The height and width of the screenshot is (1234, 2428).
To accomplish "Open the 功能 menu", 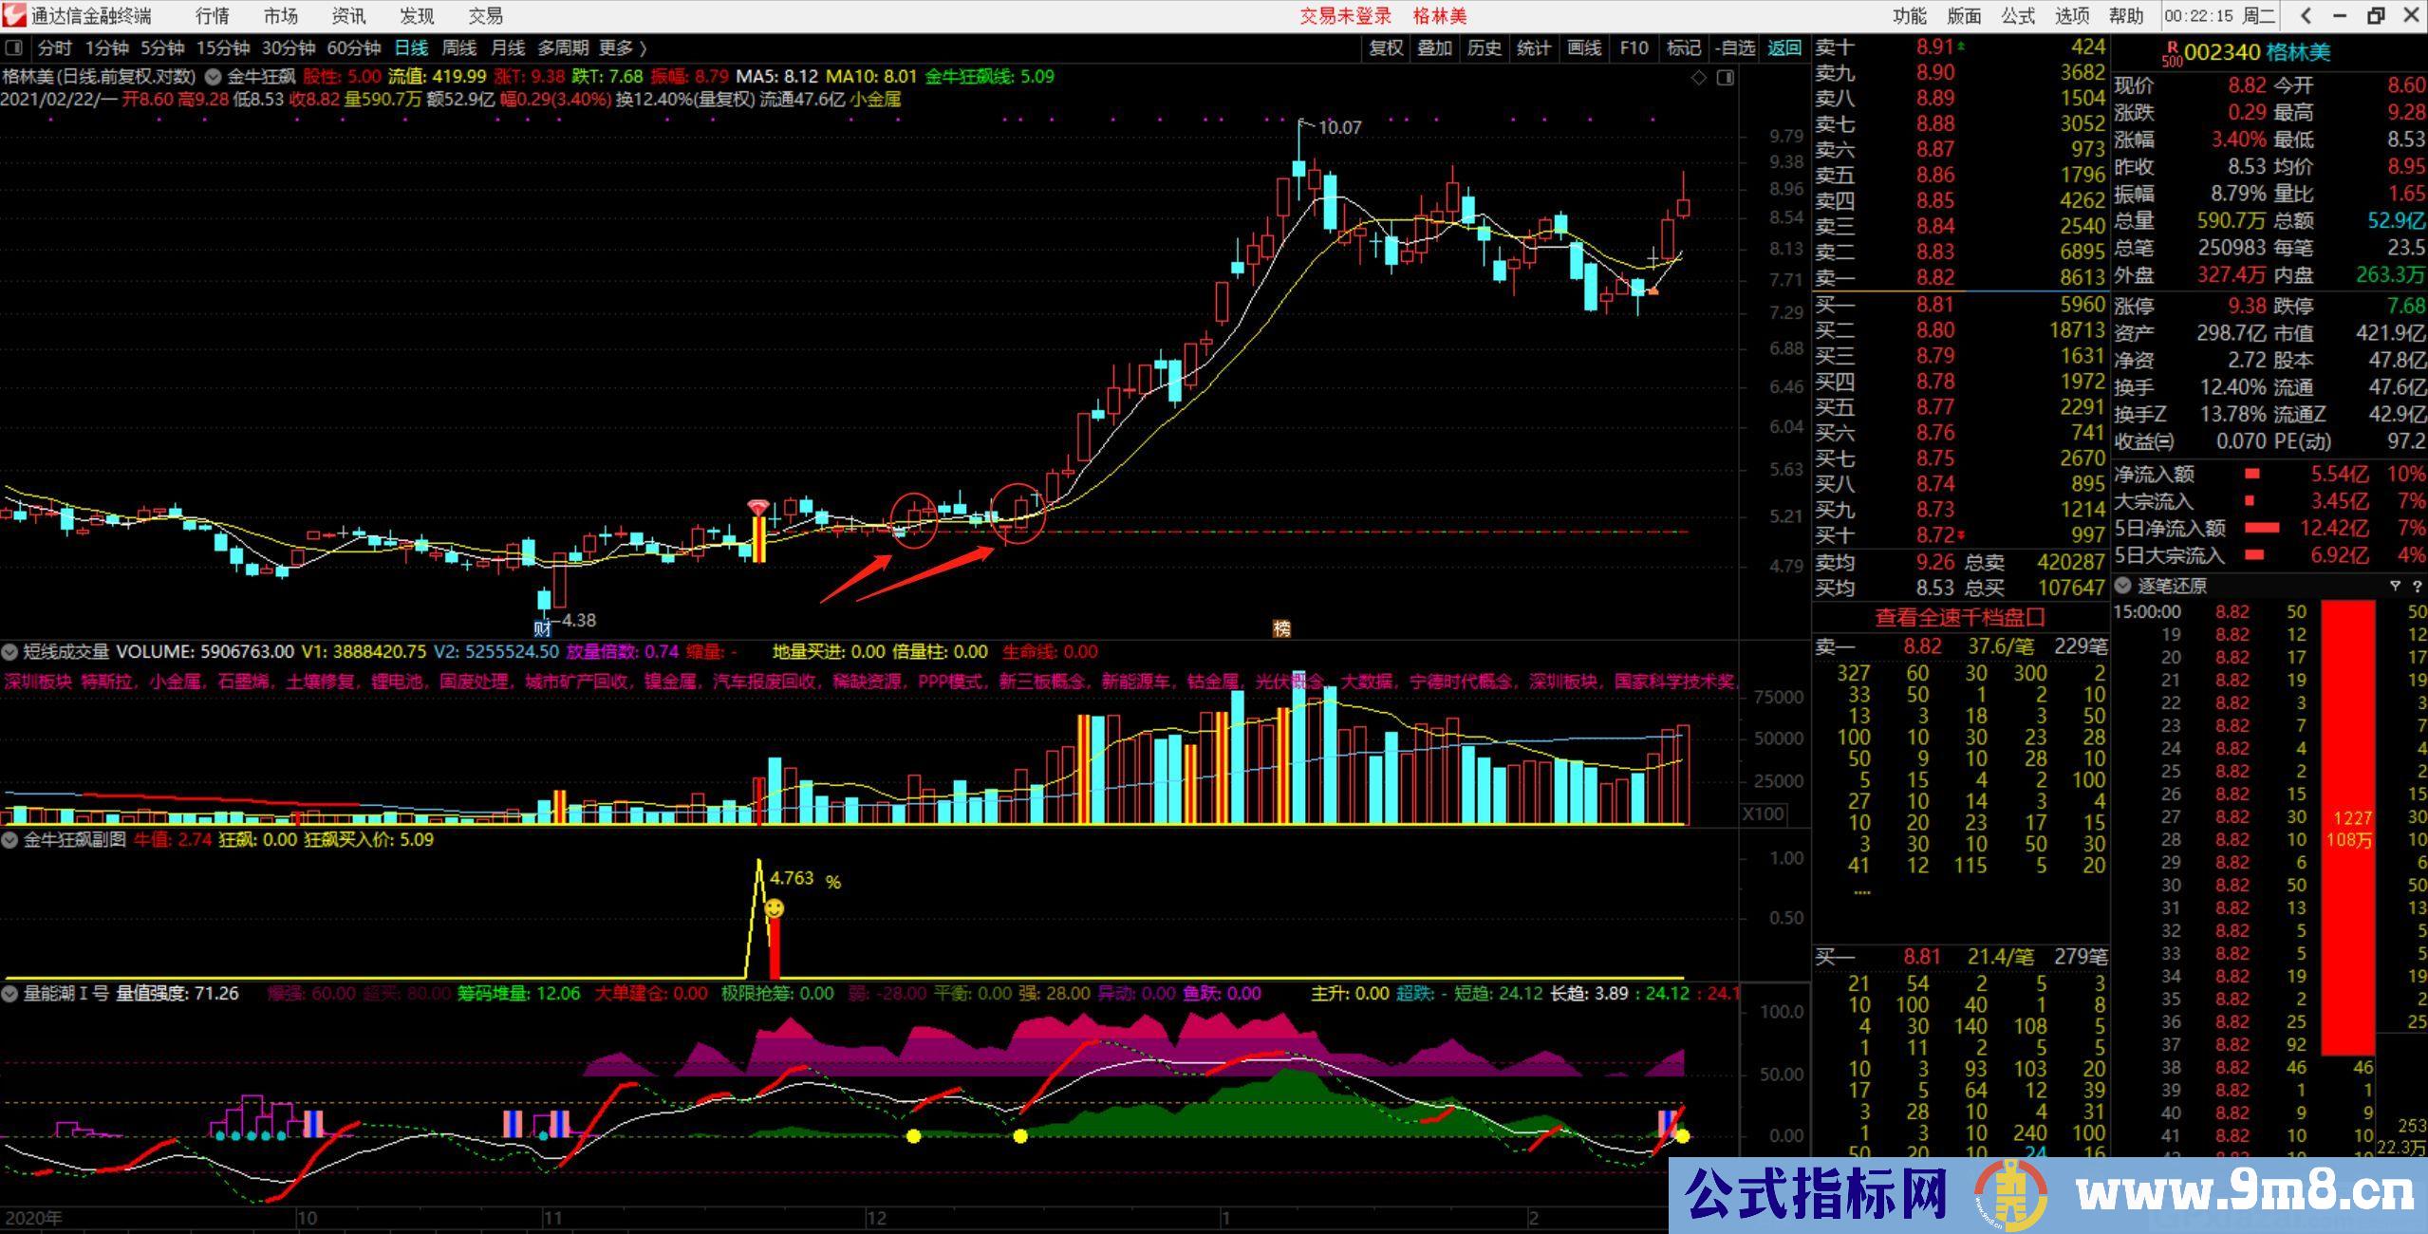I will (x=1910, y=16).
